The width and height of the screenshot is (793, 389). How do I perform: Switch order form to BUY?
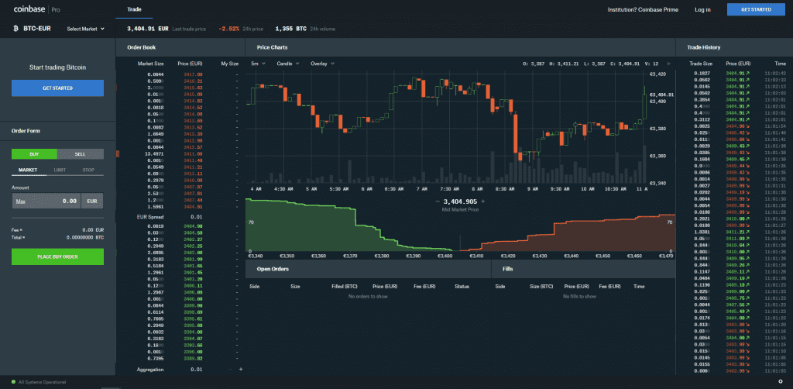(x=34, y=154)
